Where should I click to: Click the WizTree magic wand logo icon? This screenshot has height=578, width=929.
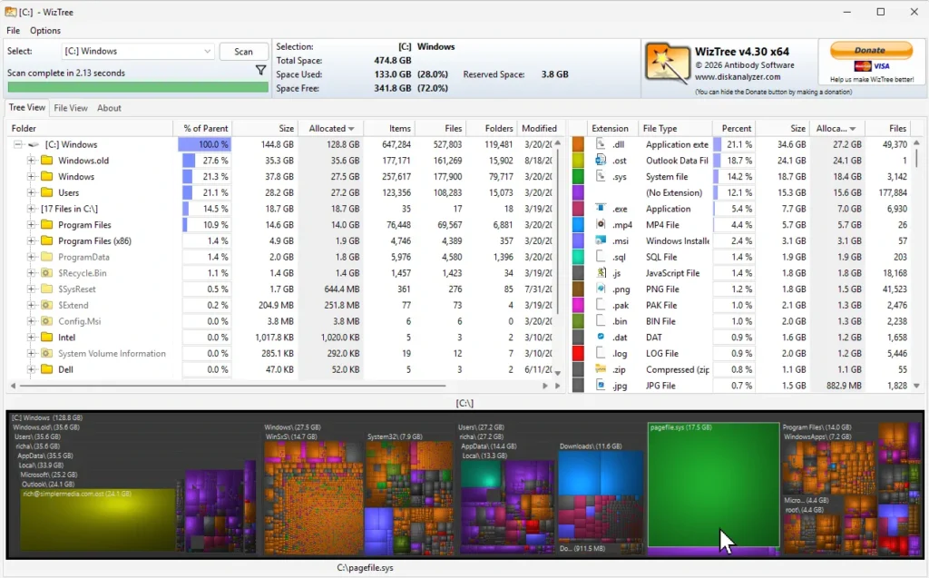coord(665,63)
